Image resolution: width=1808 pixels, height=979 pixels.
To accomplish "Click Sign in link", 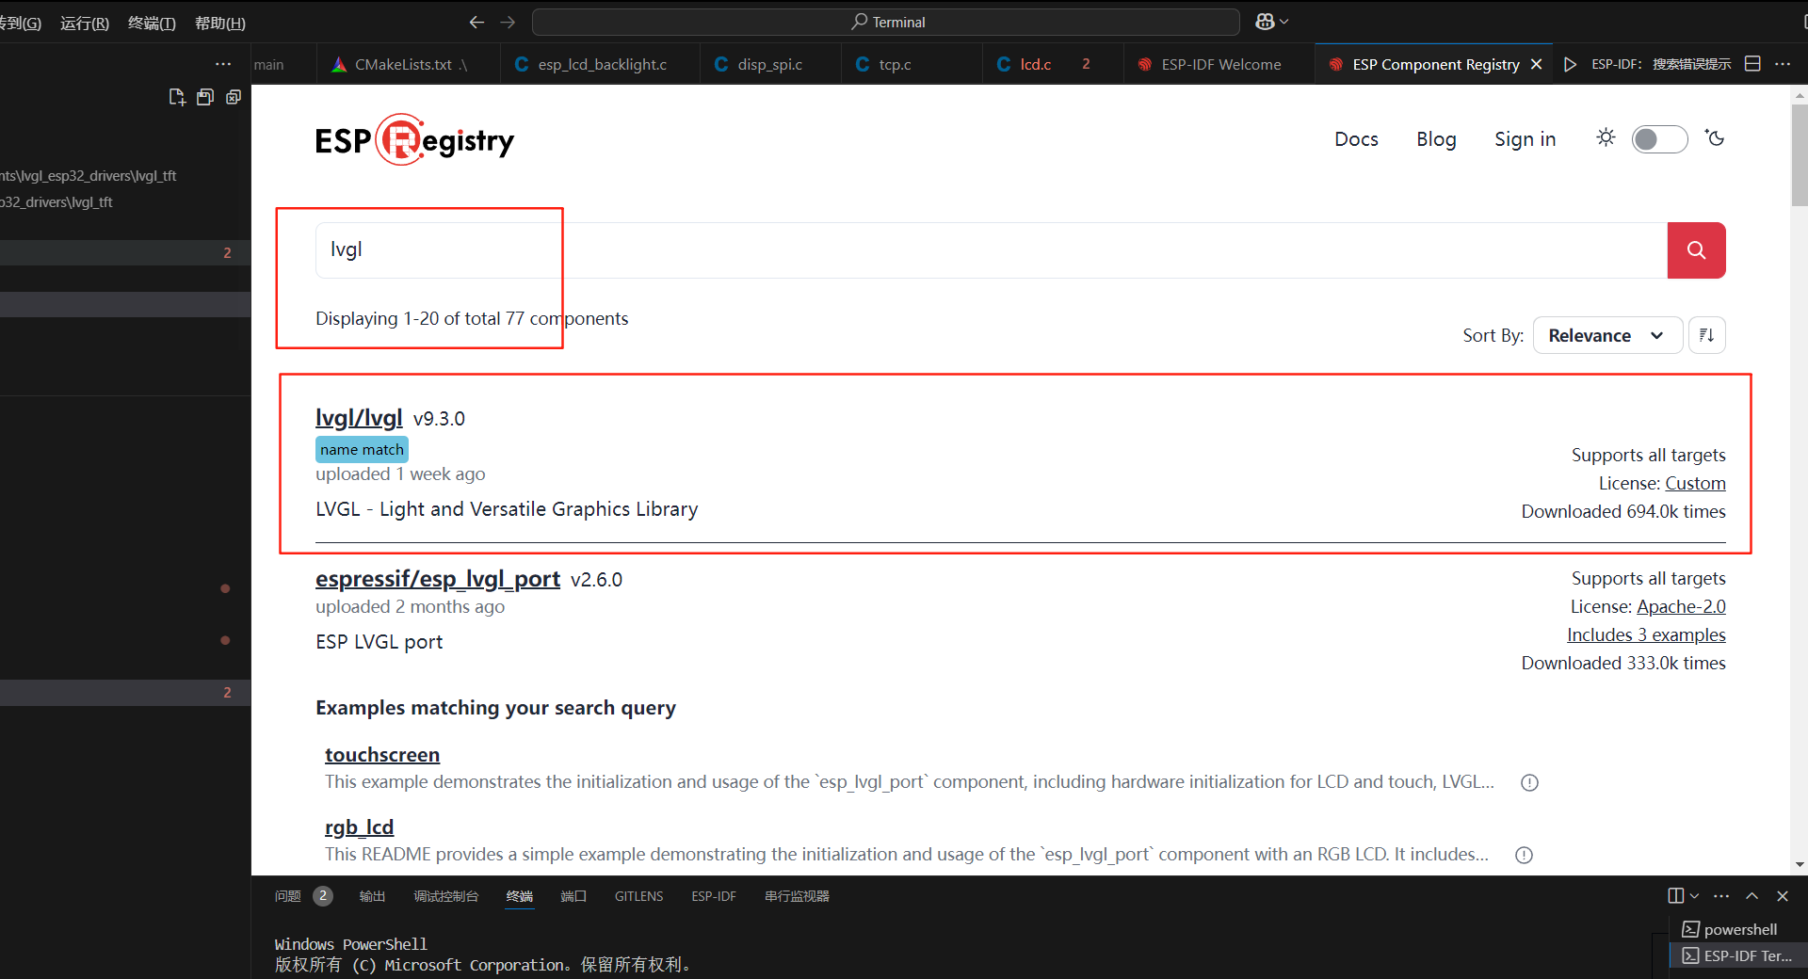I will [1525, 139].
